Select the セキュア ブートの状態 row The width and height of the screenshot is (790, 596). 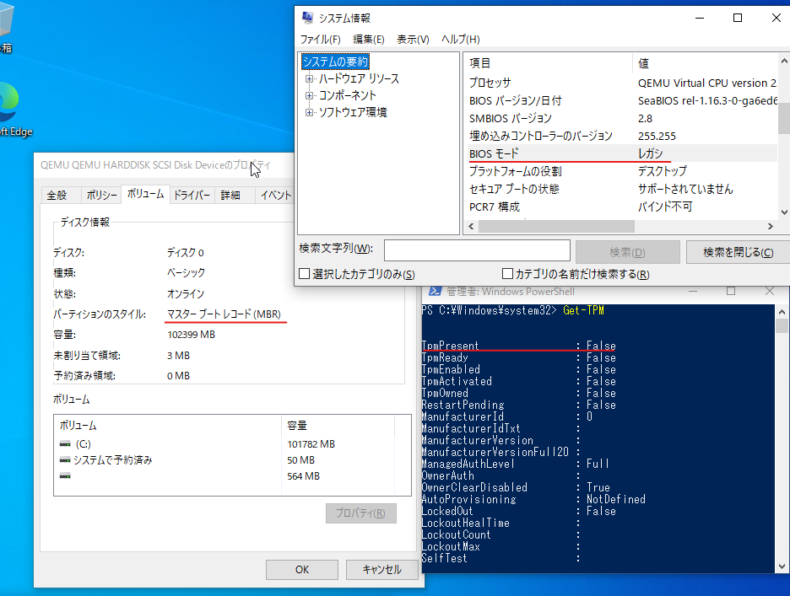tap(622, 189)
